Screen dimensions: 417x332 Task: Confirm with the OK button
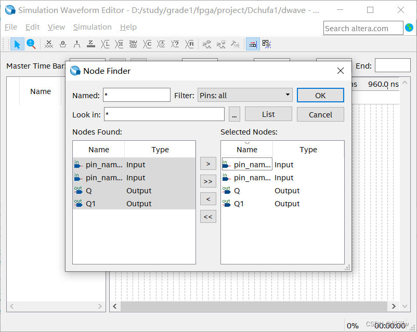(x=320, y=96)
